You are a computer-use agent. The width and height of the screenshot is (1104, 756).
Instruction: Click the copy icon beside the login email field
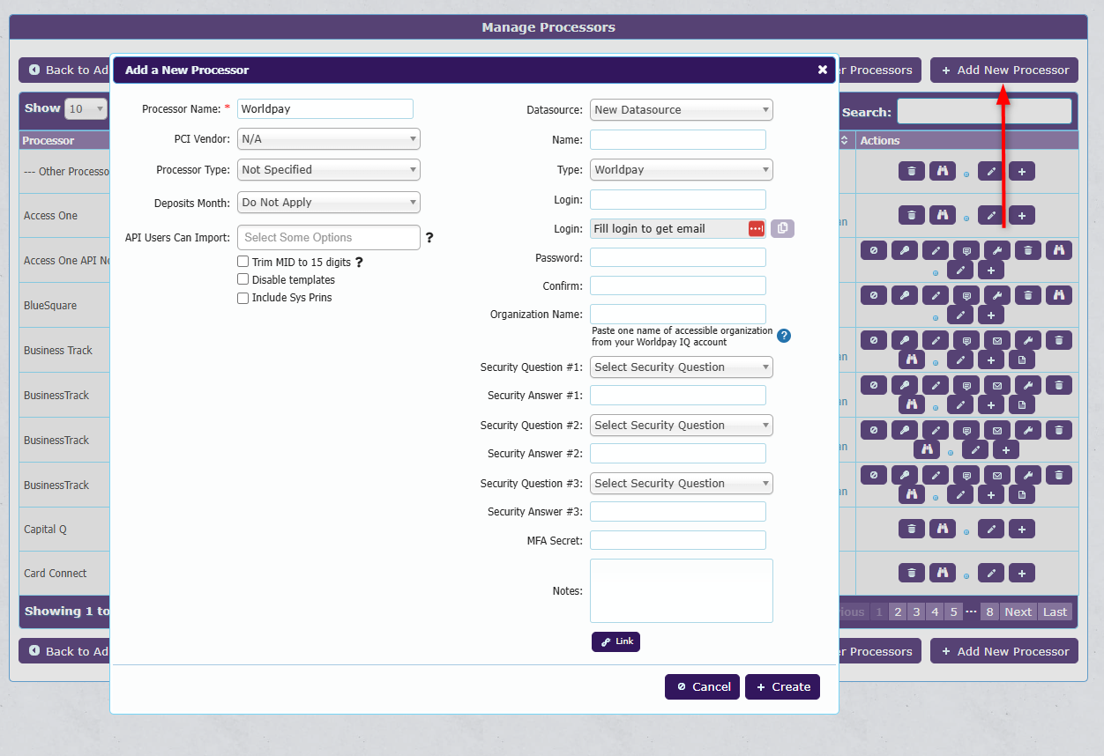tap(782, 228)
